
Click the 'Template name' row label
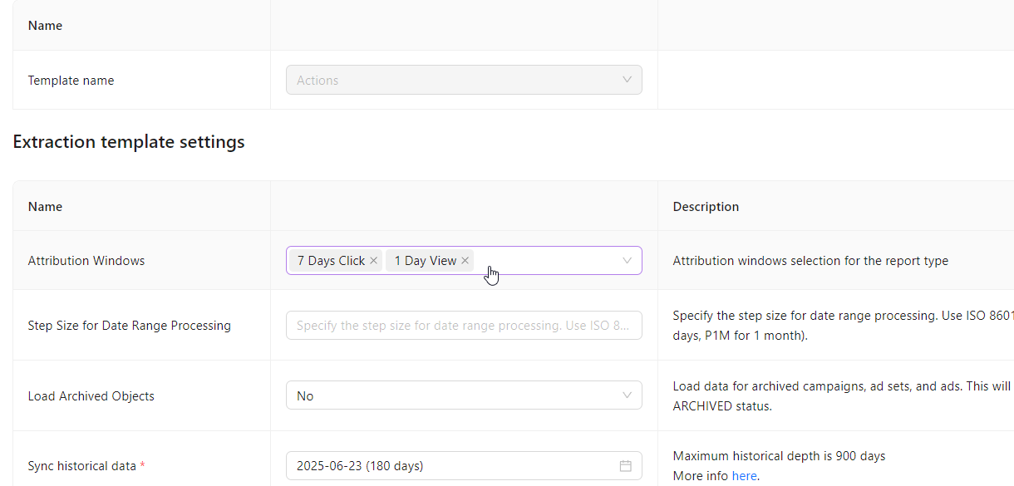[71, 81]
